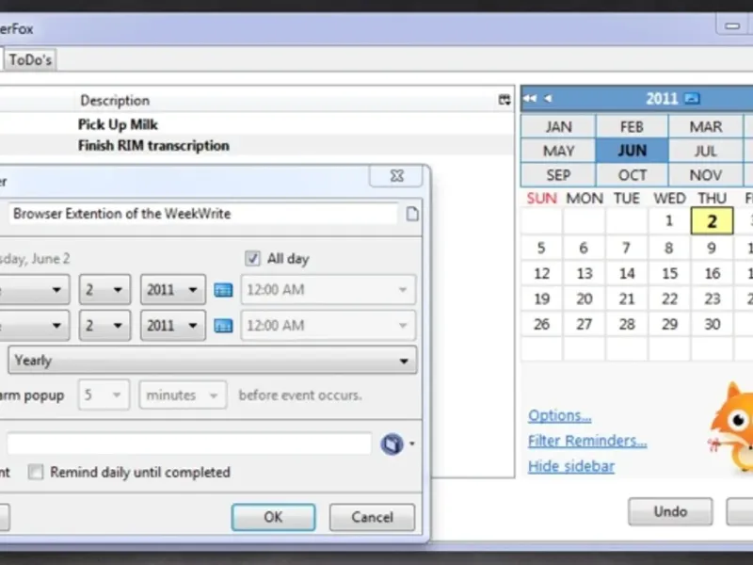
Task: Click the empty field next to globe icon
Action: [189, 444]
